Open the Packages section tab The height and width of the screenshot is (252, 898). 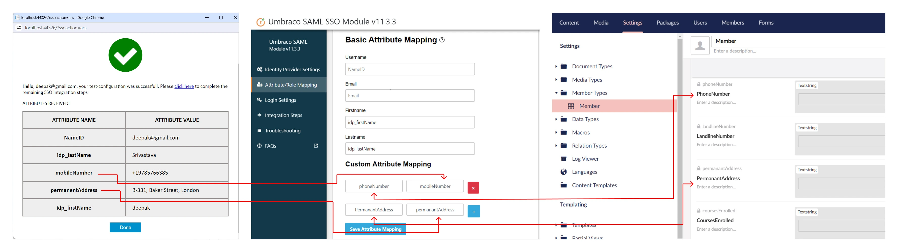click(668, 23)
